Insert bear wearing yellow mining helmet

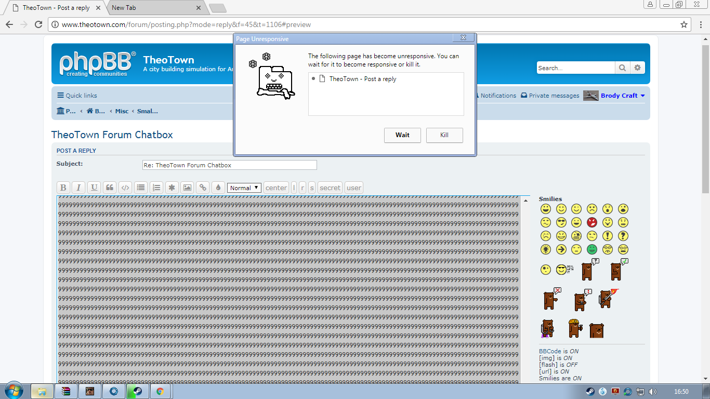click(x=575, y=328)
